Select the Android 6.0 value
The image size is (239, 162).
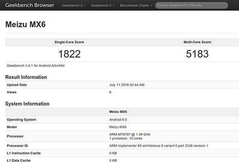tap(118, 119)
